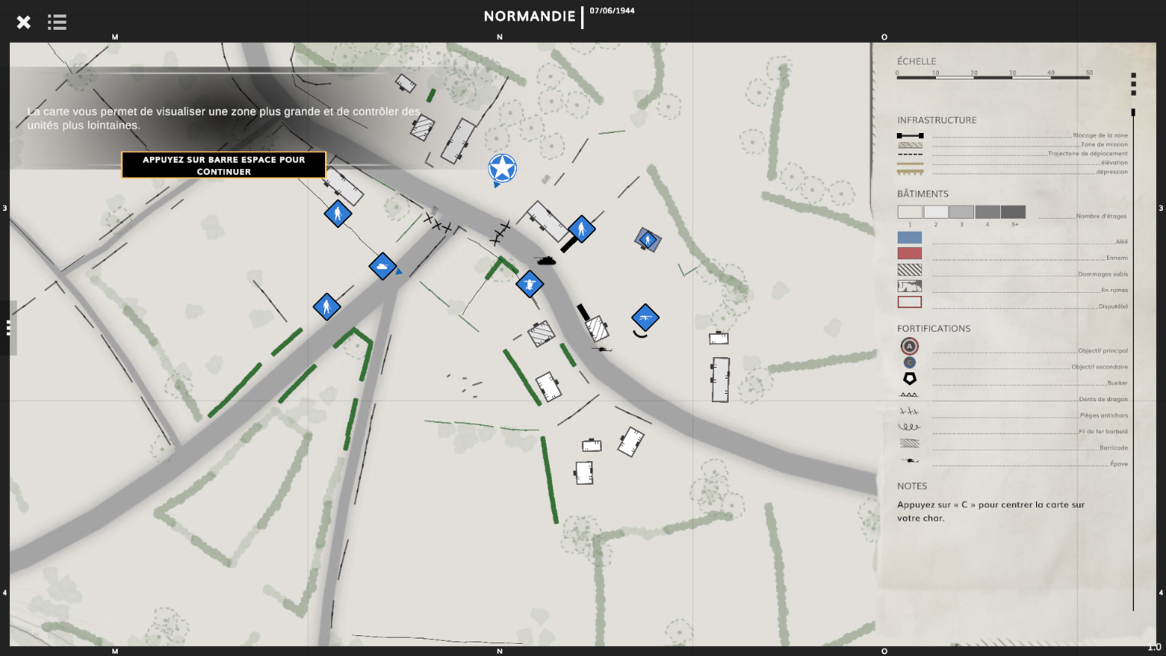Select the infantry unit nearest the continue prompt

338,214
